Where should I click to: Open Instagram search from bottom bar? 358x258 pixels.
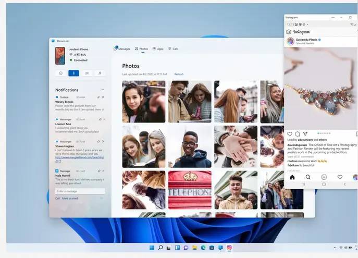(308, 177)
